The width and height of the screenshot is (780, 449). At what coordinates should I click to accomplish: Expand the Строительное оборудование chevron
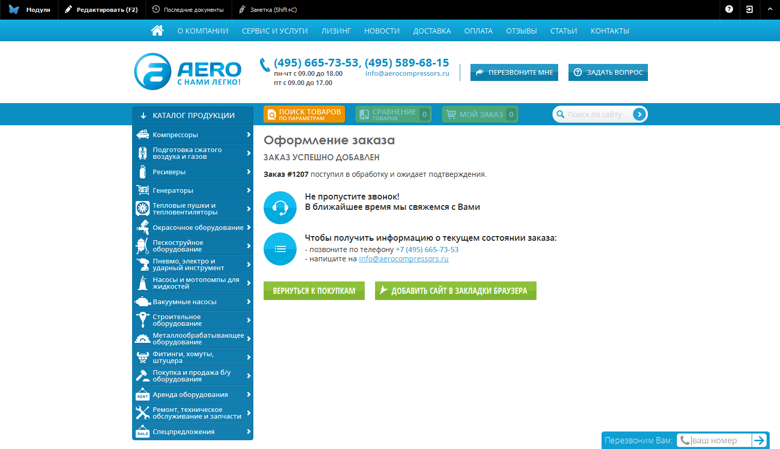[249, 320]
